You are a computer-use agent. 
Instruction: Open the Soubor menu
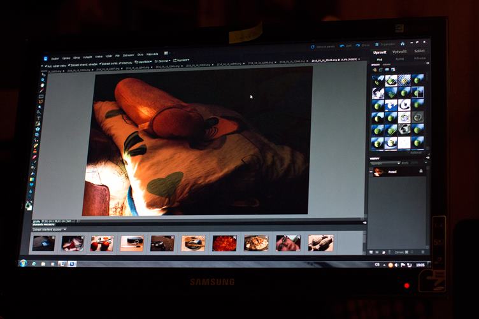[55, 59]
